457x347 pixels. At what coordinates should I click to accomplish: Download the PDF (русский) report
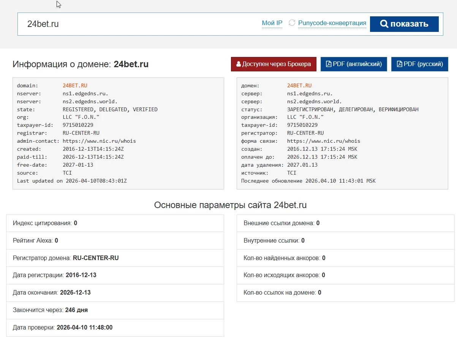click(x=420, y=64)
